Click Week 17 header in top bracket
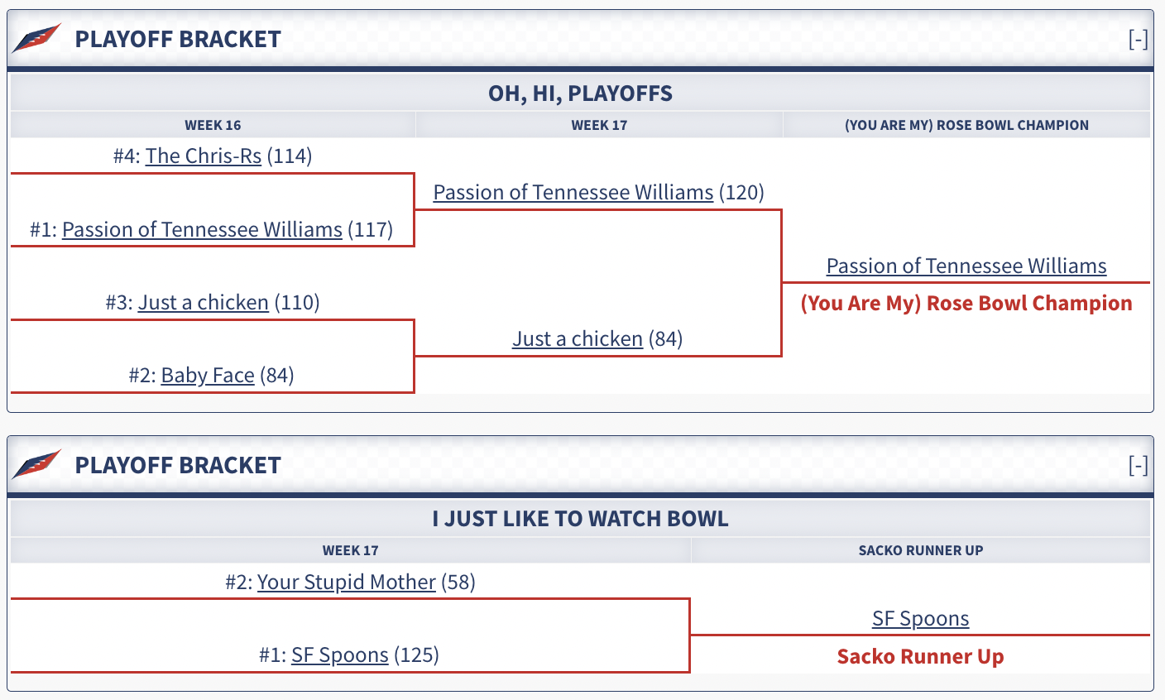The width and height of the screenshot is (1165, 700). click(x=599, y=125)
